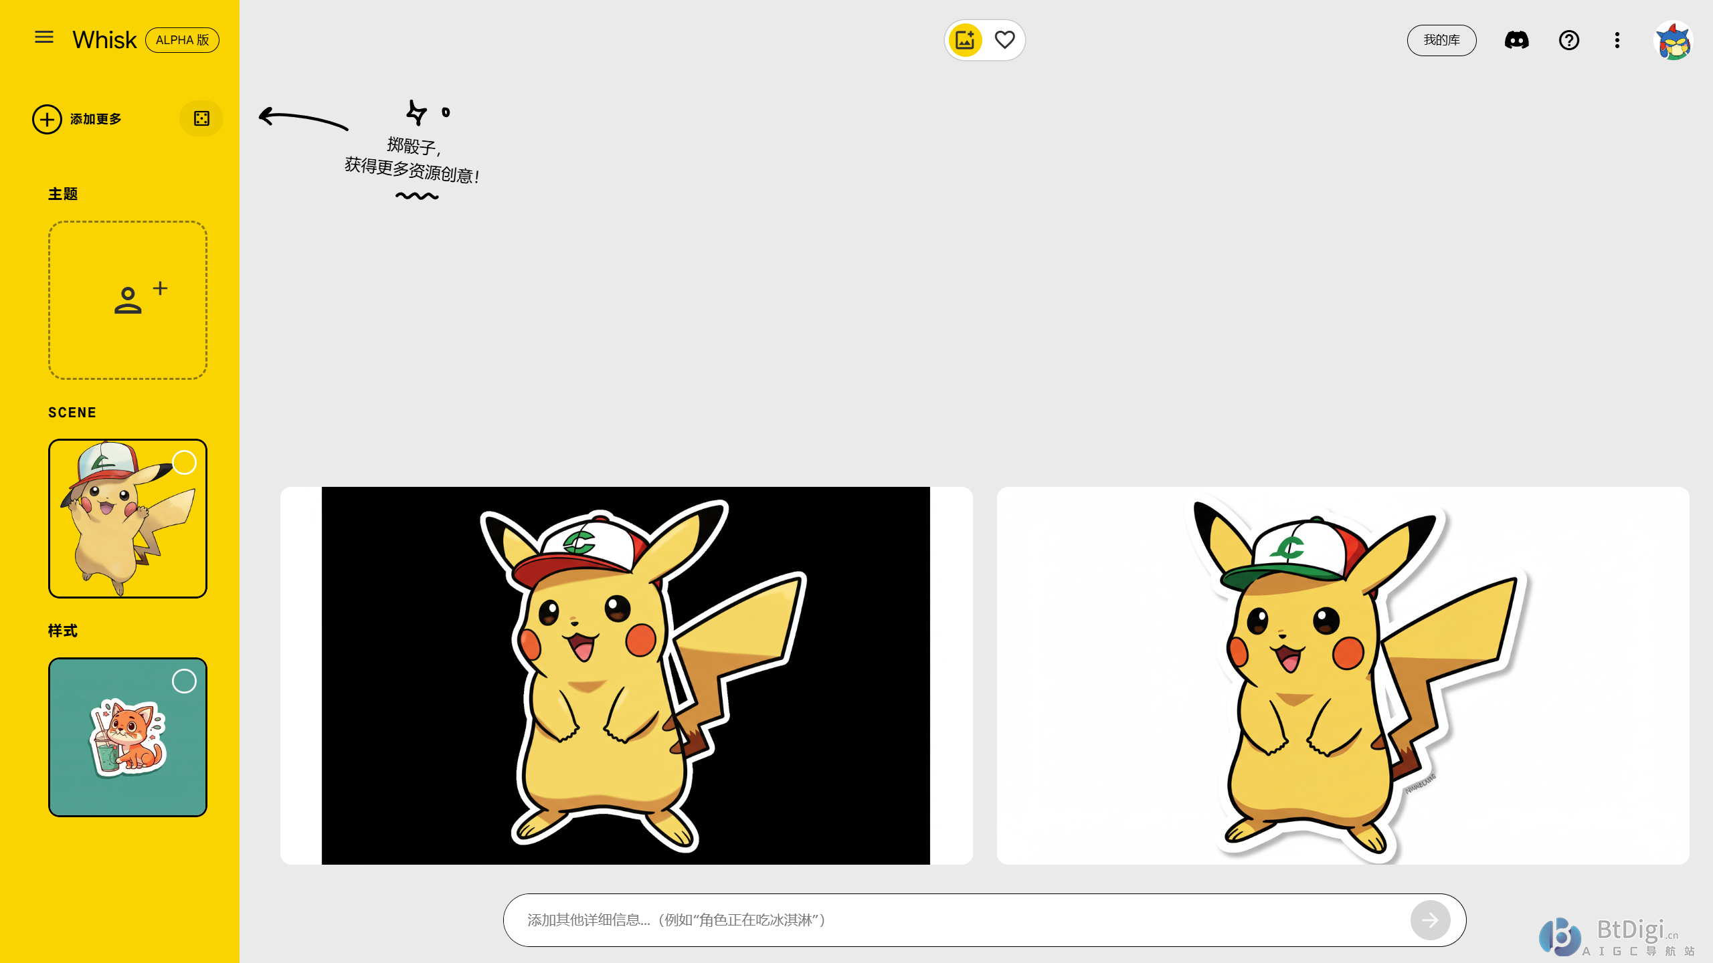Select the image generation tab icon

(x=965, y=40)
